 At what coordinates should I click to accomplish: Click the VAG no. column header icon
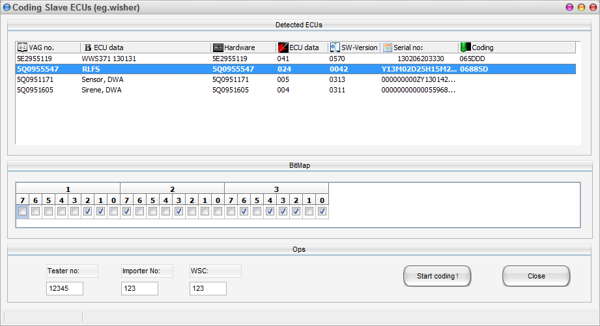pyautogui.click(x=22, y=48)
